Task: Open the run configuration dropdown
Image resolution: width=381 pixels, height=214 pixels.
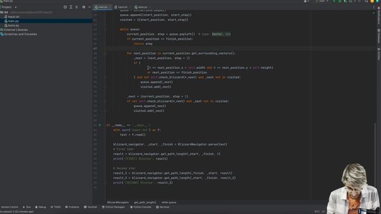Action: (x=321, y=1)
